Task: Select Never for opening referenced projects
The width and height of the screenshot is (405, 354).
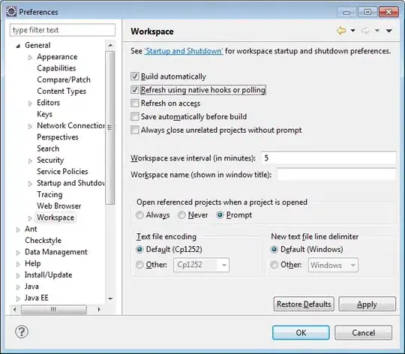Action: [181, 214]
